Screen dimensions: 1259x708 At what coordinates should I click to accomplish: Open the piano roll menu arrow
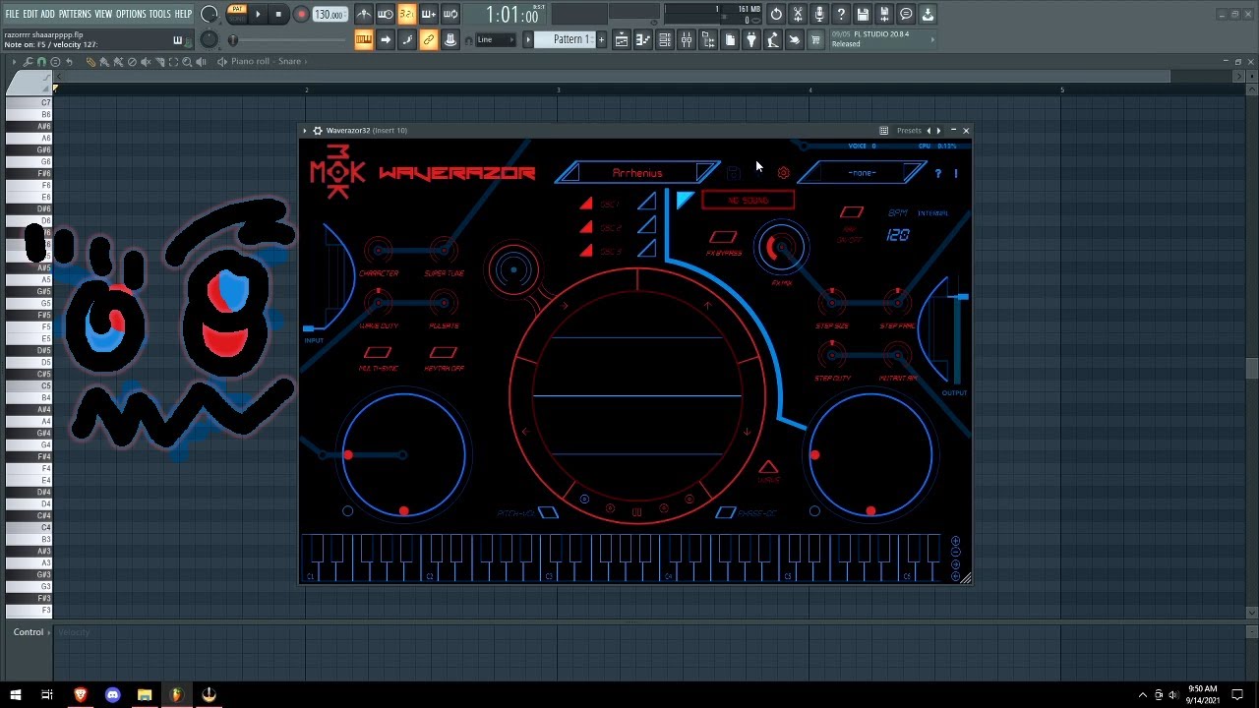coord(13,61)
